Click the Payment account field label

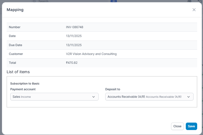tap(23, 89)
